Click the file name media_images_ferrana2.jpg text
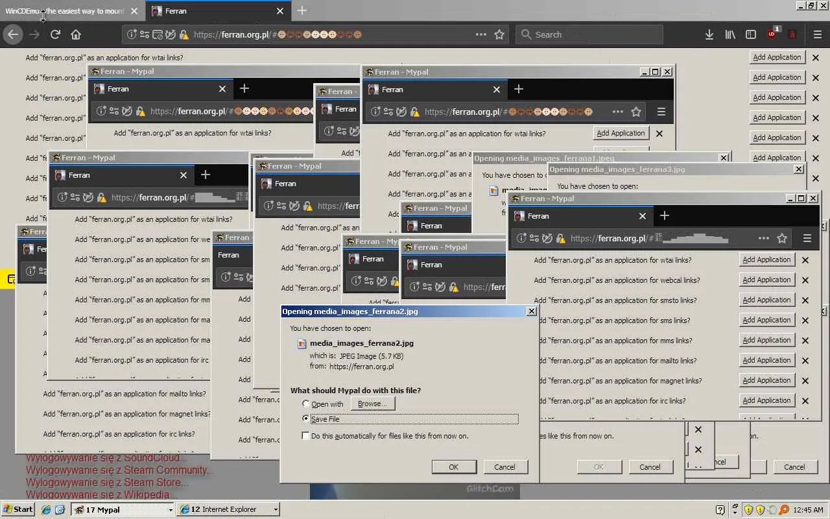This screenshot has height=519, width=830. pos(362,343)
